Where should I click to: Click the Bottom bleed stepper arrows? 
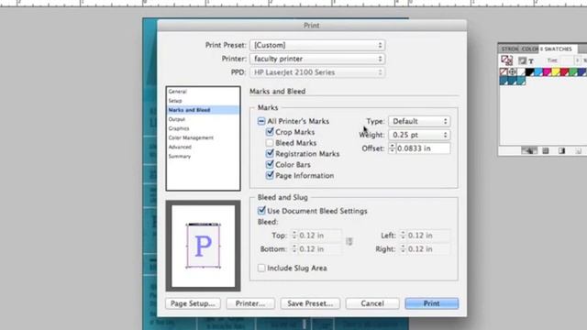293,248
